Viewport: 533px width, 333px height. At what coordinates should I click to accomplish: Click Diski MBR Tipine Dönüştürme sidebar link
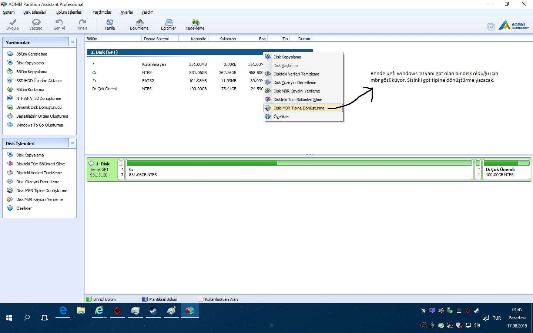pyautogui.click(x=42, y=191)
